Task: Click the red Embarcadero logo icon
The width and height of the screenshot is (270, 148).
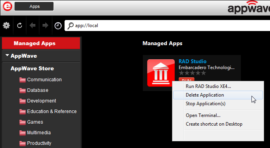Action: 7,7
